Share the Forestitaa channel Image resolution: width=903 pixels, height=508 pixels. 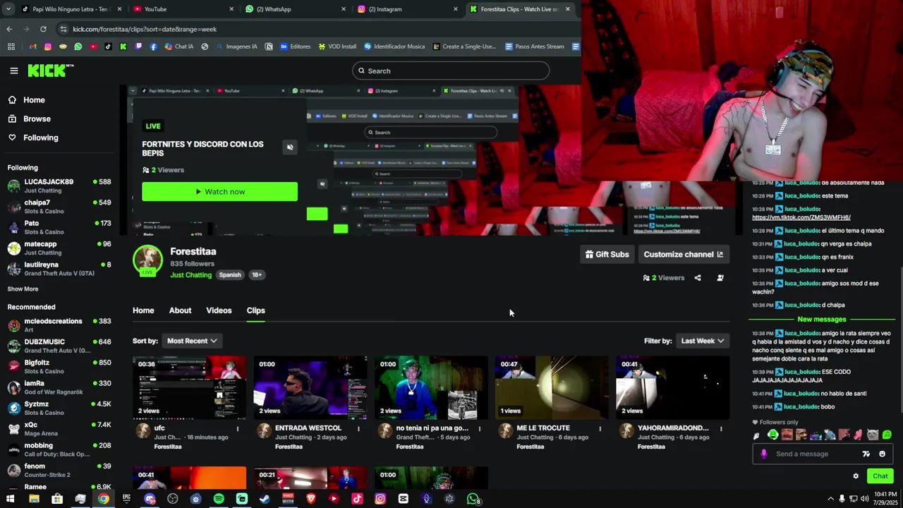698,278
